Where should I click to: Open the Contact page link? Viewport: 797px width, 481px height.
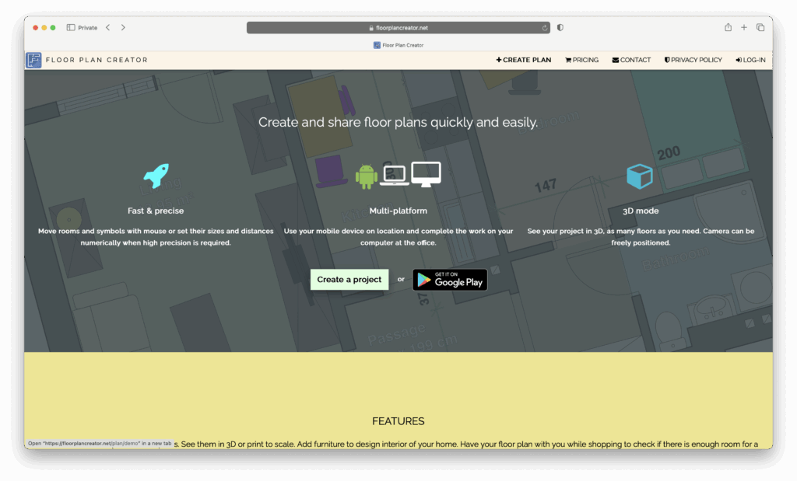click(631, 60)
